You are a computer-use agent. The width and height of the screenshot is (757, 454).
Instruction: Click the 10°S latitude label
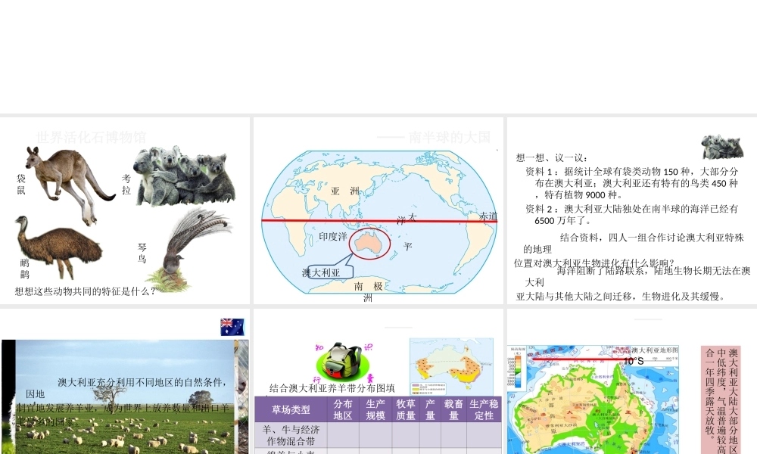tap(634, 361)
